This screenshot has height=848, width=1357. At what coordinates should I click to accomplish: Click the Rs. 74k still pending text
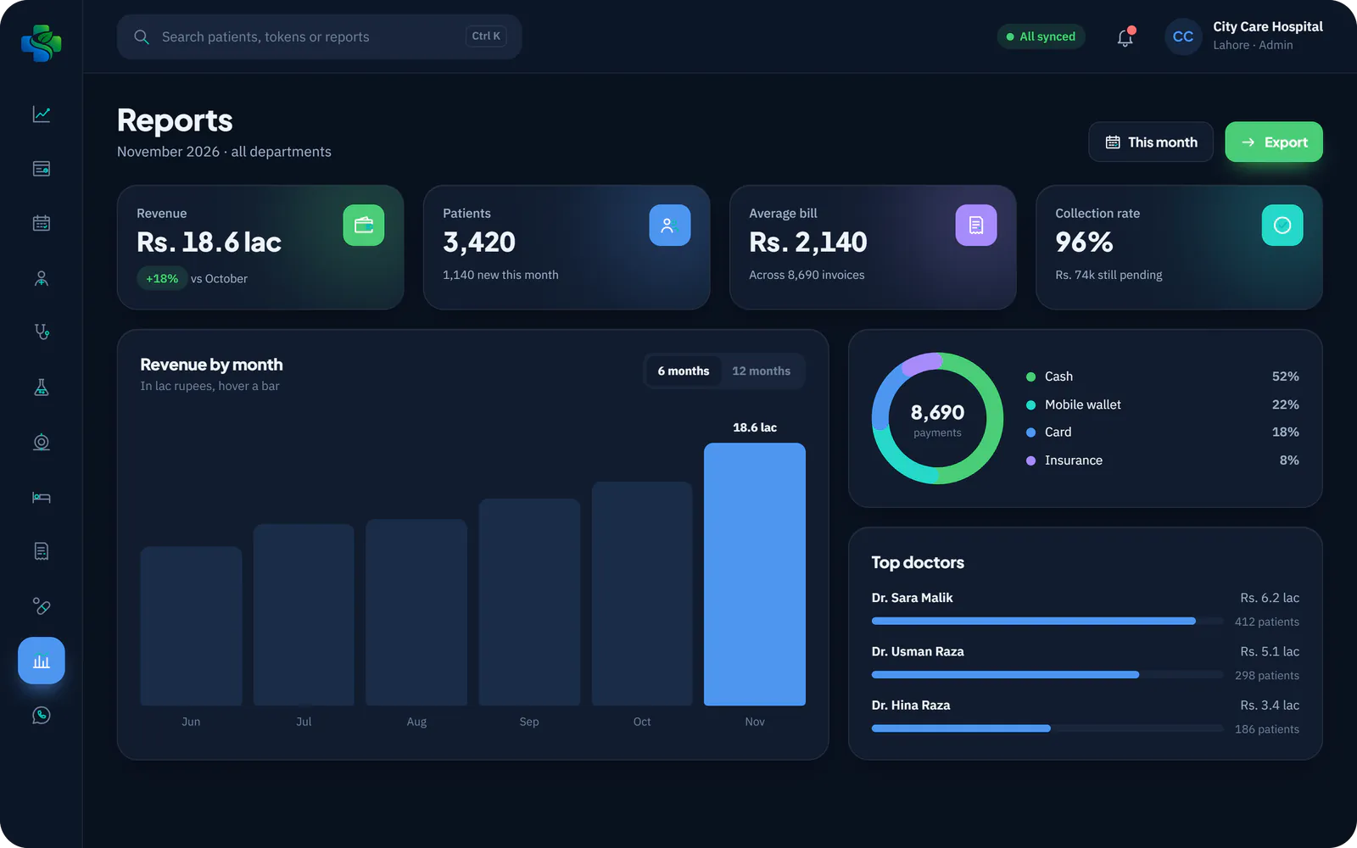1108,275
